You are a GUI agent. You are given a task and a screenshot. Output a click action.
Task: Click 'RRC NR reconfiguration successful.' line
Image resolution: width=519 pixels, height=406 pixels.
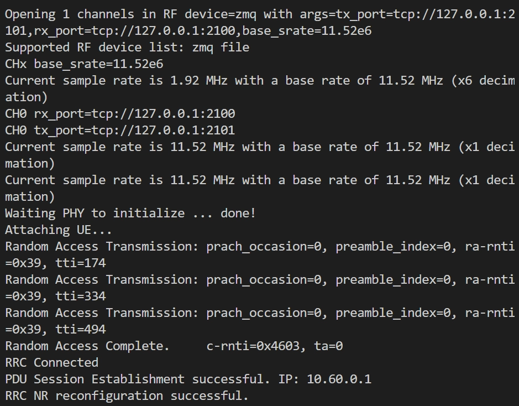click(127, 395)
